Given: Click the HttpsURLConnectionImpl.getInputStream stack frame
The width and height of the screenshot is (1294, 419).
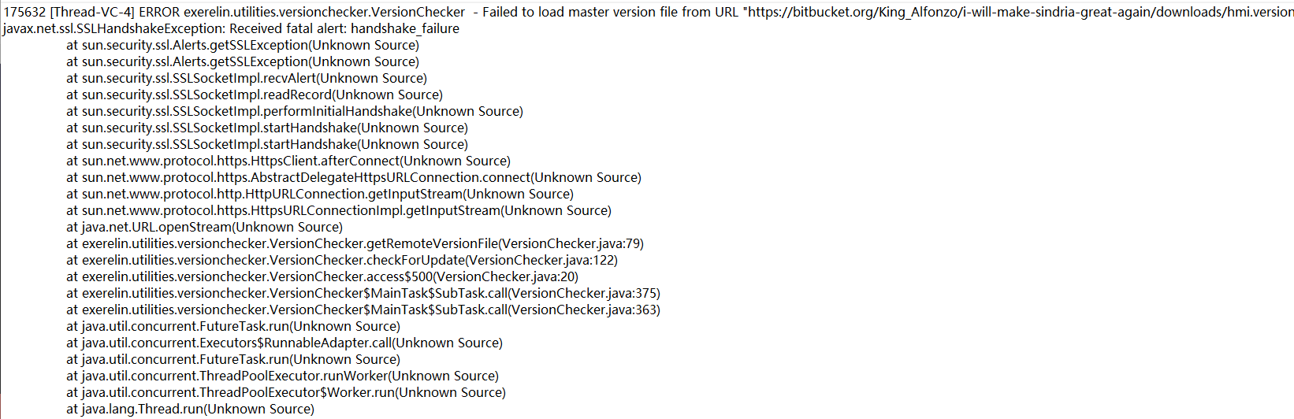Looking at the screenshot, I should (x=339, y=210).
